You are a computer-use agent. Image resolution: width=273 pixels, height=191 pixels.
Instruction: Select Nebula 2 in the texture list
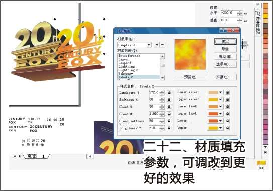[139, 77]
